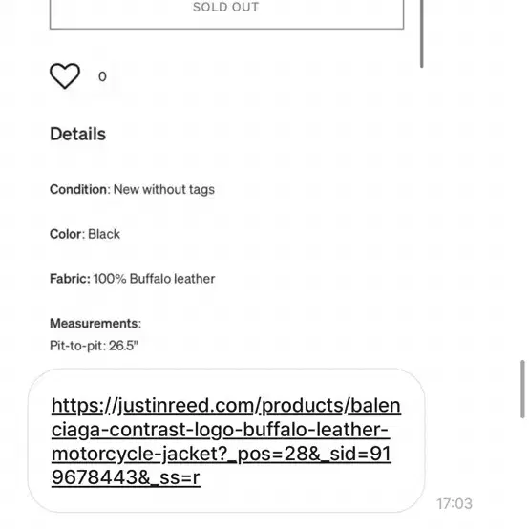Tap the heart favorite icon
The width and height of the screenshot is (529, 529).
[65, 76]
